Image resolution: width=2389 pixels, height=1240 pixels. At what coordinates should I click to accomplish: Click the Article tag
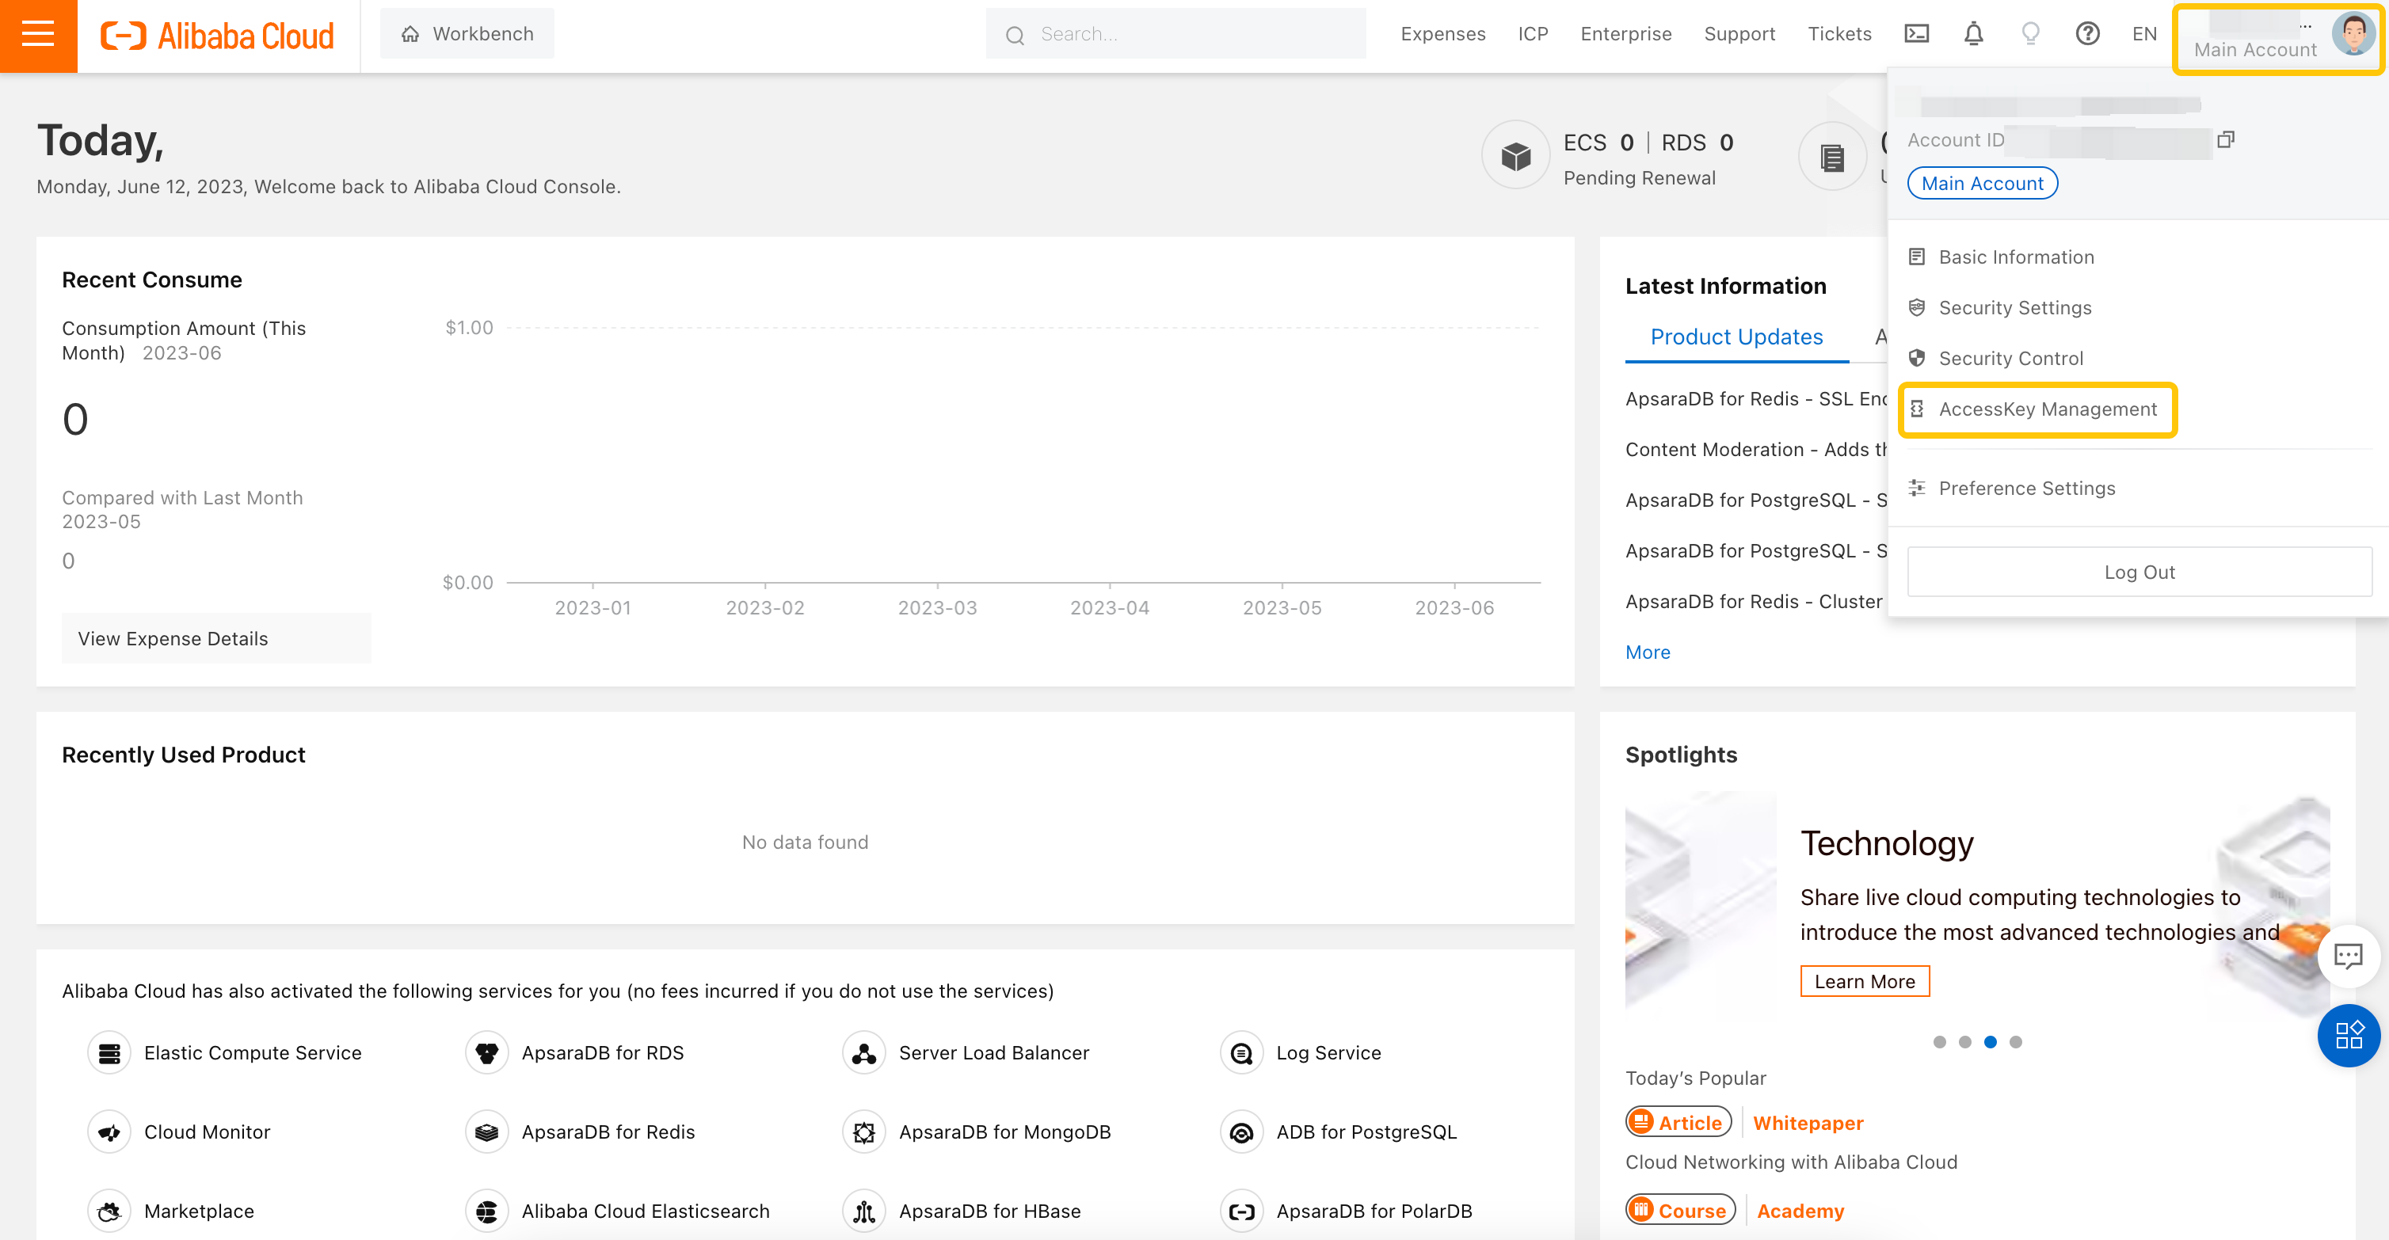click(x=1678, y=1122)
